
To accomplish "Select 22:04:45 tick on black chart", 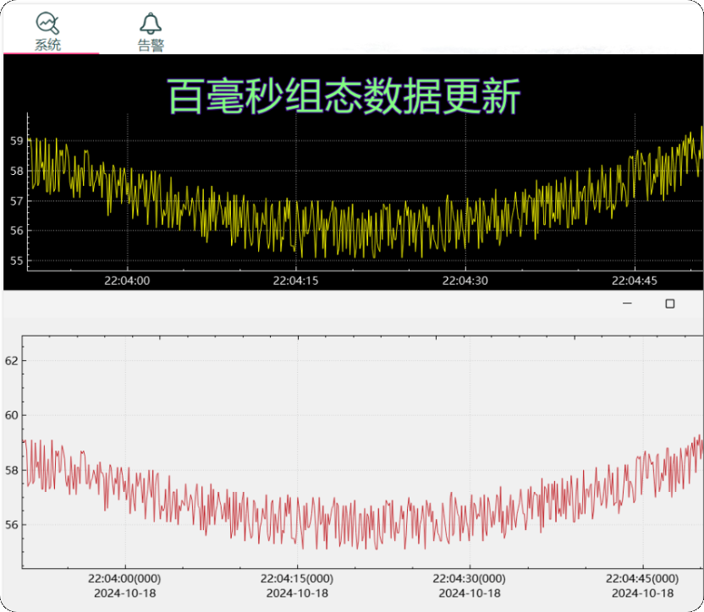I will pos(635,281).
